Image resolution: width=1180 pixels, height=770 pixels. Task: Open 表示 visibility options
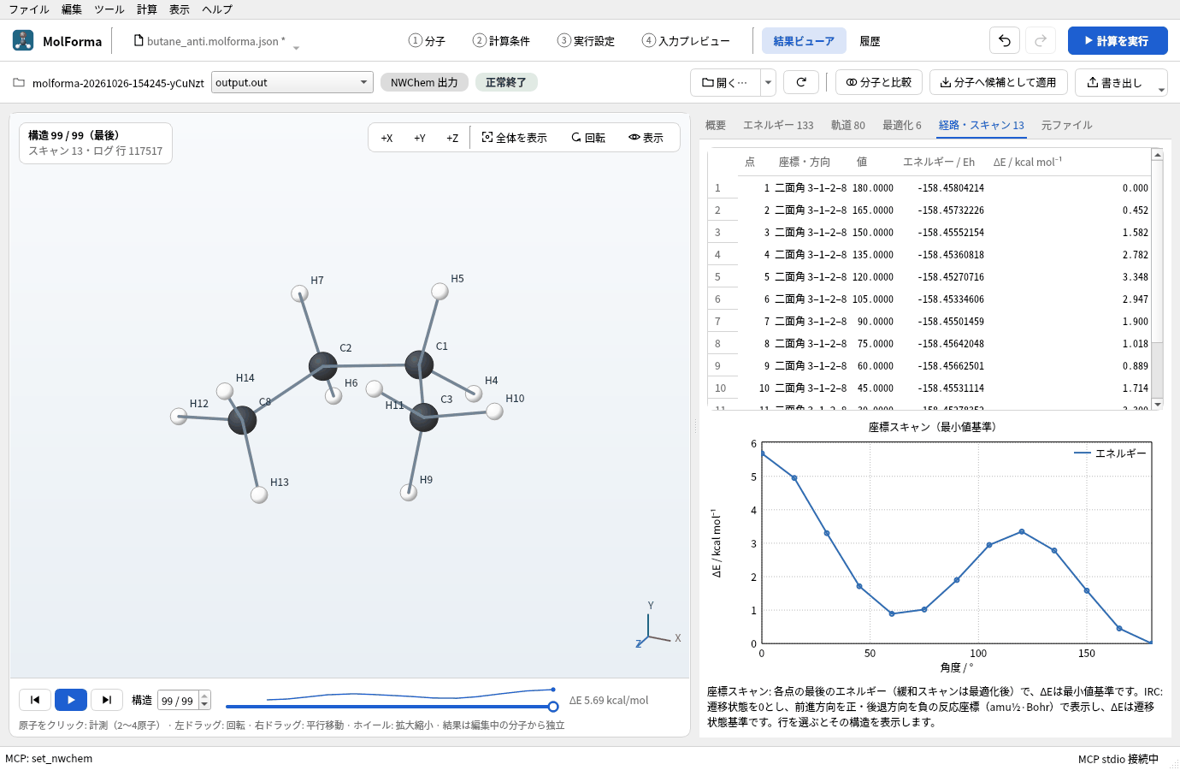click(646, 138)
